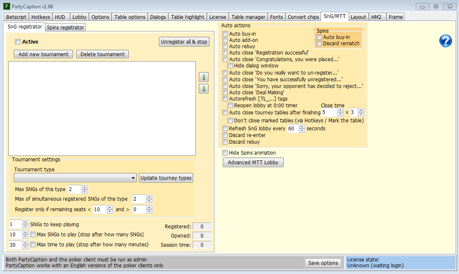Open the Tournament type dropdown
This screenshot has height=274, width=459.
coord(75,178)
